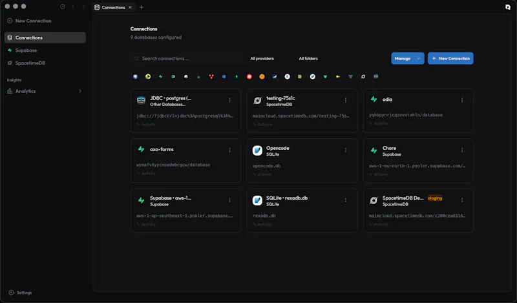The width and height of the screenshot is (517, 303).
Task: Open Settings at bottom of sidebar
Action: coord(21,293)
